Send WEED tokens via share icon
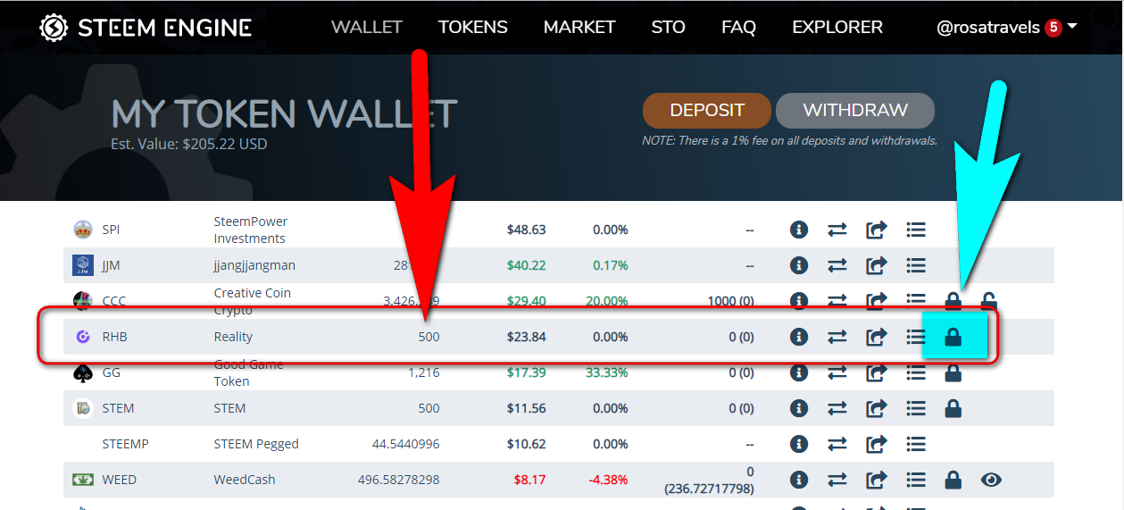The width and height of the screenshot is (1124, 510). [877, 480]
